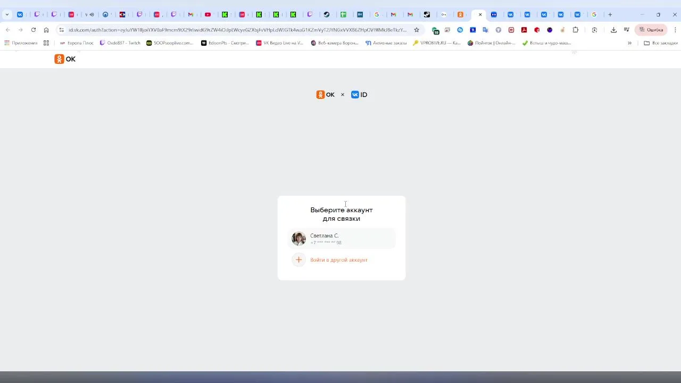Open the Все закладки folder
Viewport: 681px width, 383px height.
coord(661,43)
